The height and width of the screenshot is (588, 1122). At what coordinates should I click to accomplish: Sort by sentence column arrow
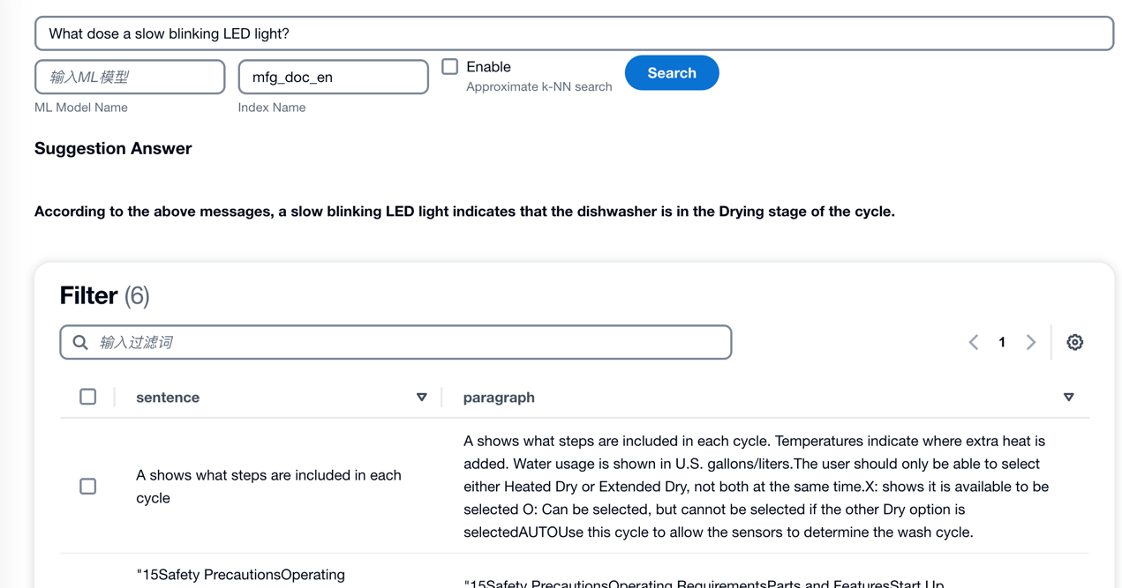[422, 398]
